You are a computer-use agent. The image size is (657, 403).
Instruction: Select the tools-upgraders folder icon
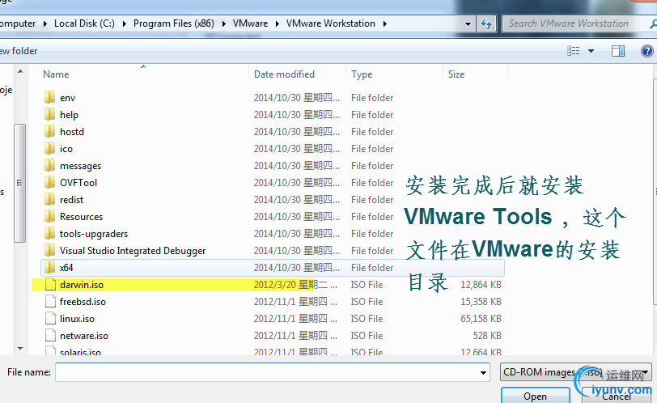click(x=49, y=233)
